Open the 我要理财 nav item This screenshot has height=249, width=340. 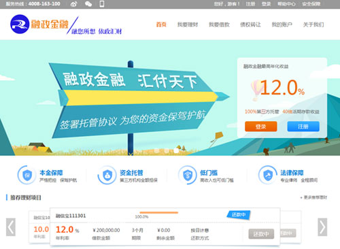pyautogui.click(x=188, y=24)
